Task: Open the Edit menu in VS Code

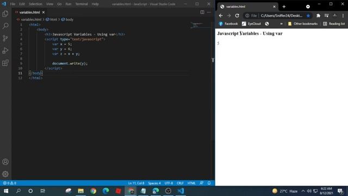Action: 22,4
